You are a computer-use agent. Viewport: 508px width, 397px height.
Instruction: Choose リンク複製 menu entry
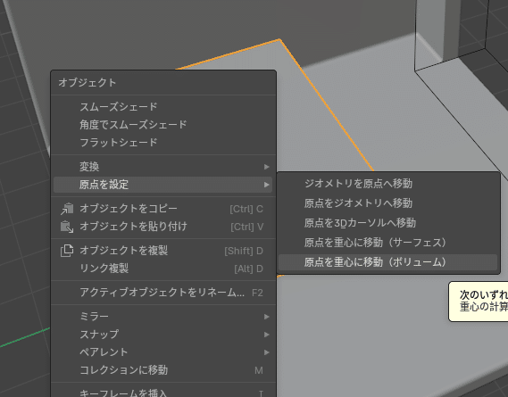[163, 269]
